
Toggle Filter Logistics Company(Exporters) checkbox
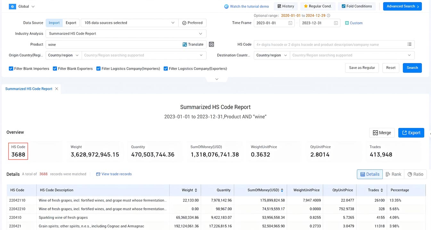click(x=166, y=68)
